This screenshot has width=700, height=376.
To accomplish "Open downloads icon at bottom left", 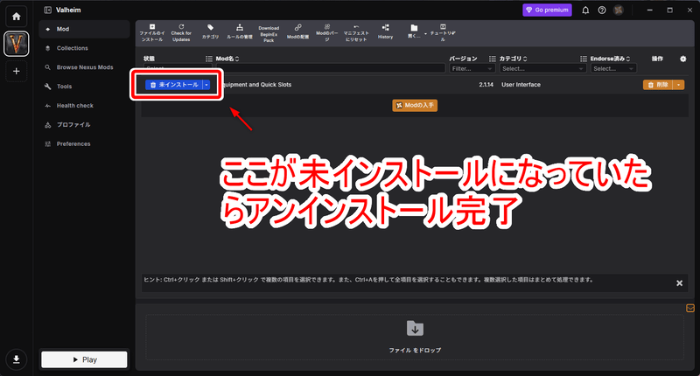I will tap(16, 359).
